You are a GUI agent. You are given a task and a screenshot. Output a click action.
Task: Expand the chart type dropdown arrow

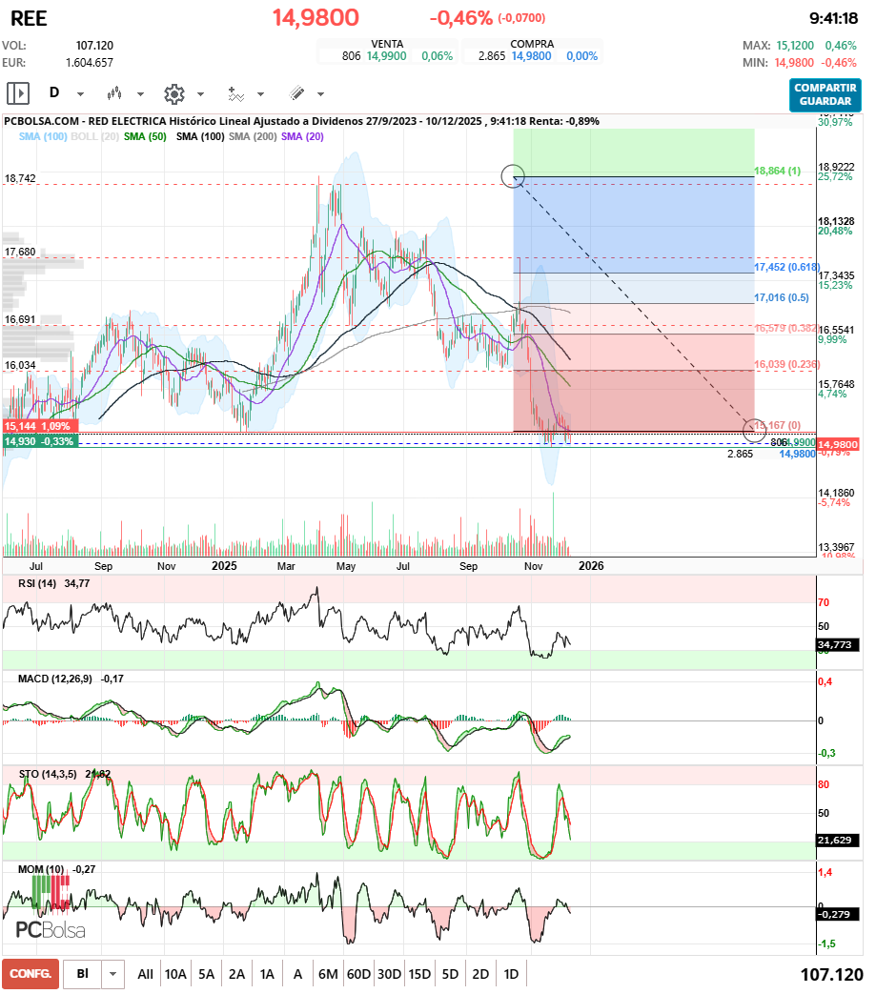tap(141, 94)
